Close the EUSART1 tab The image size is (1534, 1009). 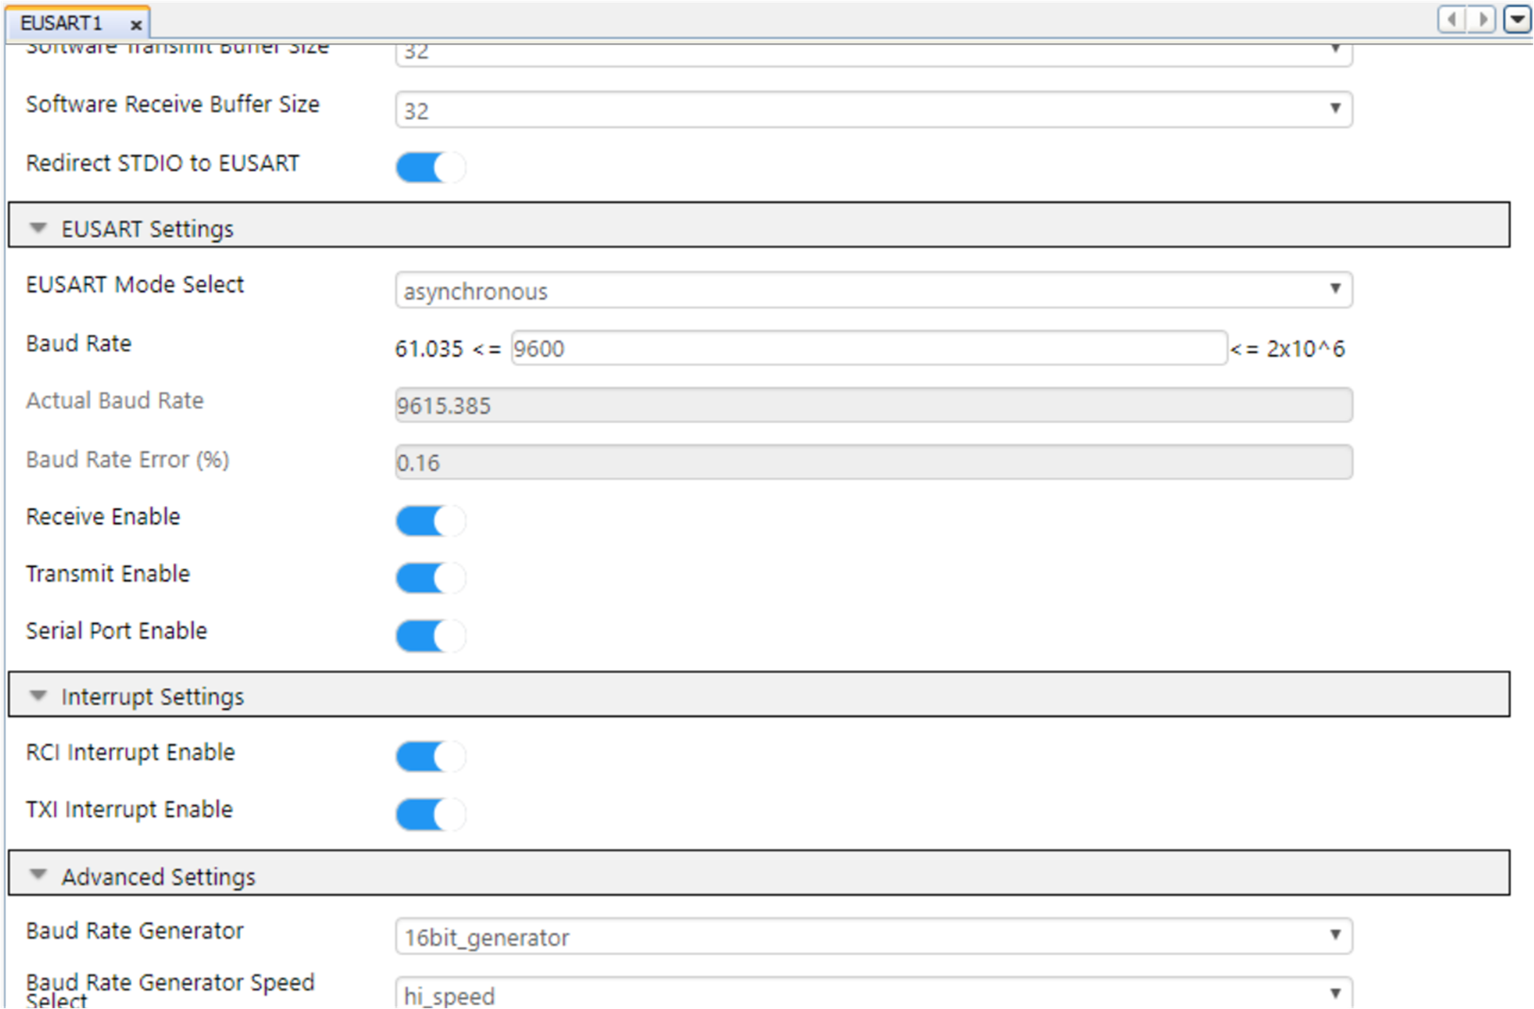click(136, 25)
